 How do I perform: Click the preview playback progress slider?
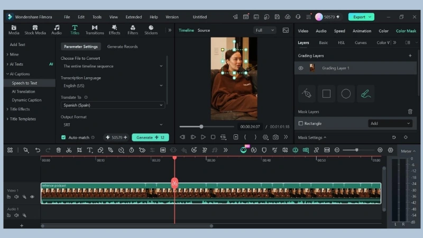207,126
